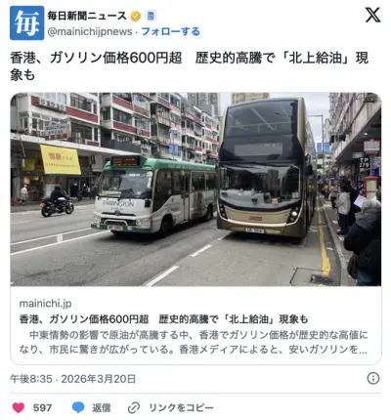Screen dimensions: 391x420
Task: Click the article summary text in card
Action: tap(194, 342)
